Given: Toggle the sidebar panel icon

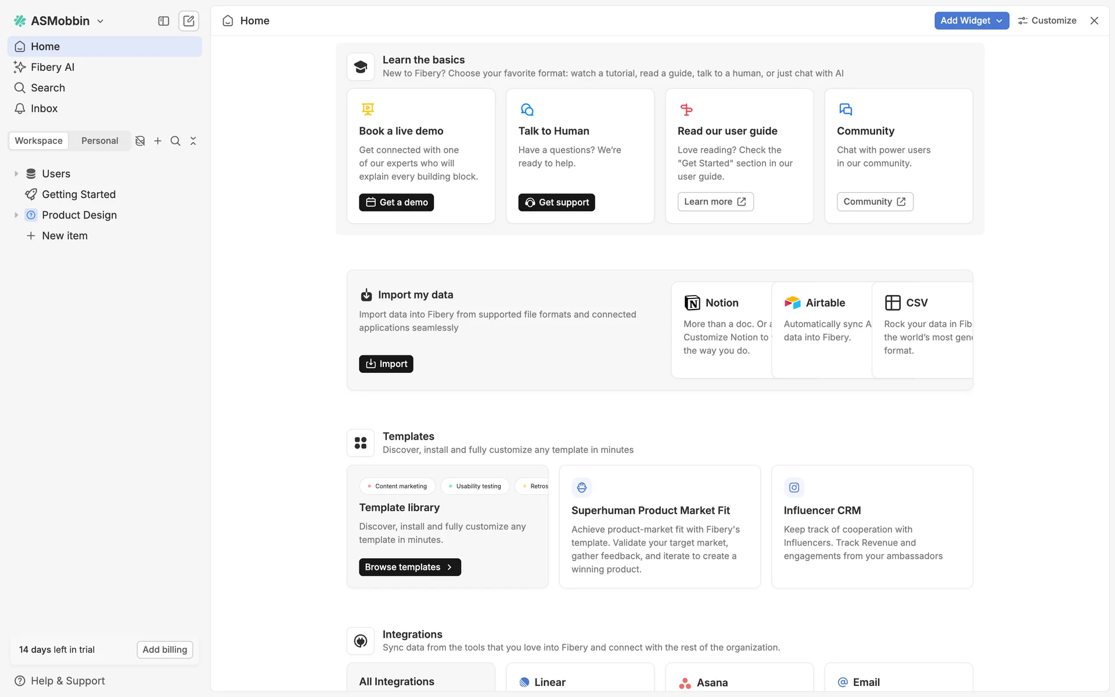Looking at the screenshot, I should tap(164, 21).
